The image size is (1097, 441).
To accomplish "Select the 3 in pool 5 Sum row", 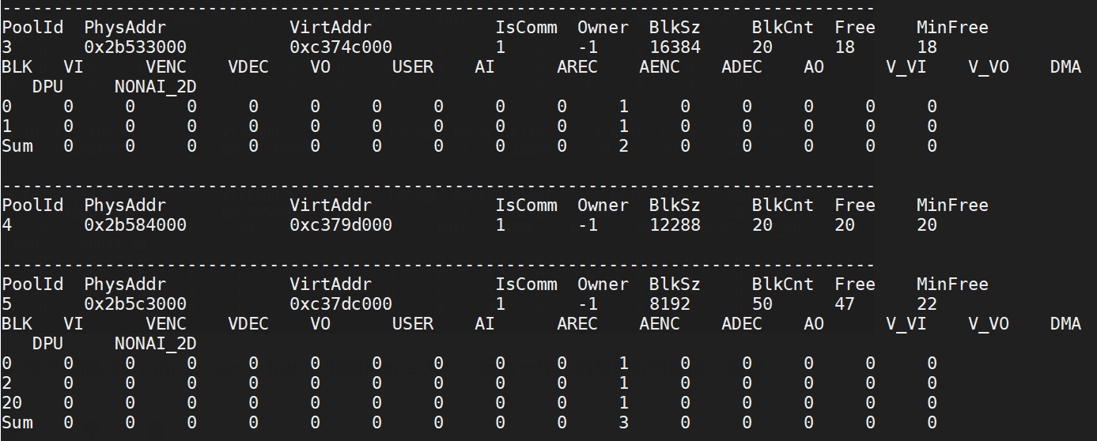I will click(x=623, y=423).
